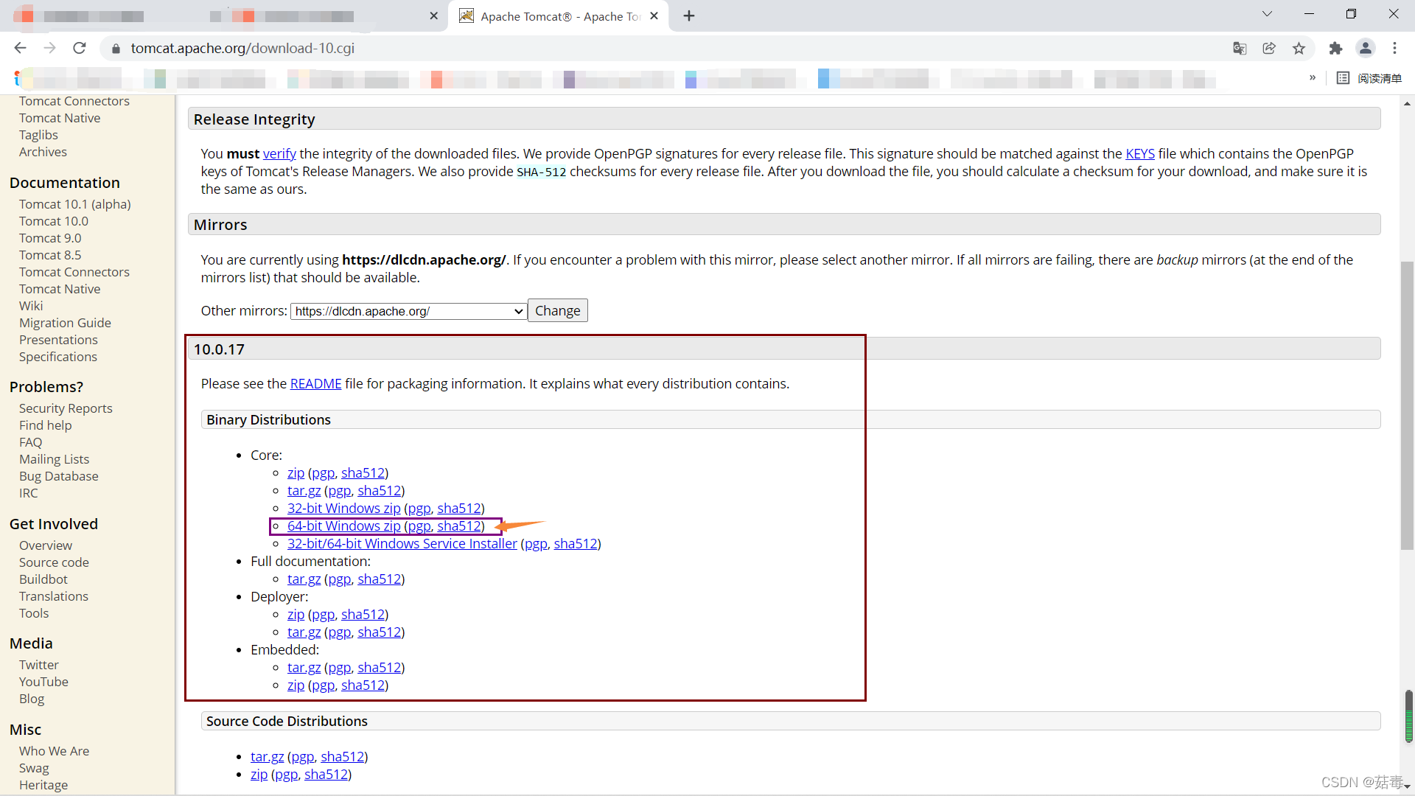1415x796 pixels.
Task: Open the Chrome profile avatar
Action: coord(1365,48)
